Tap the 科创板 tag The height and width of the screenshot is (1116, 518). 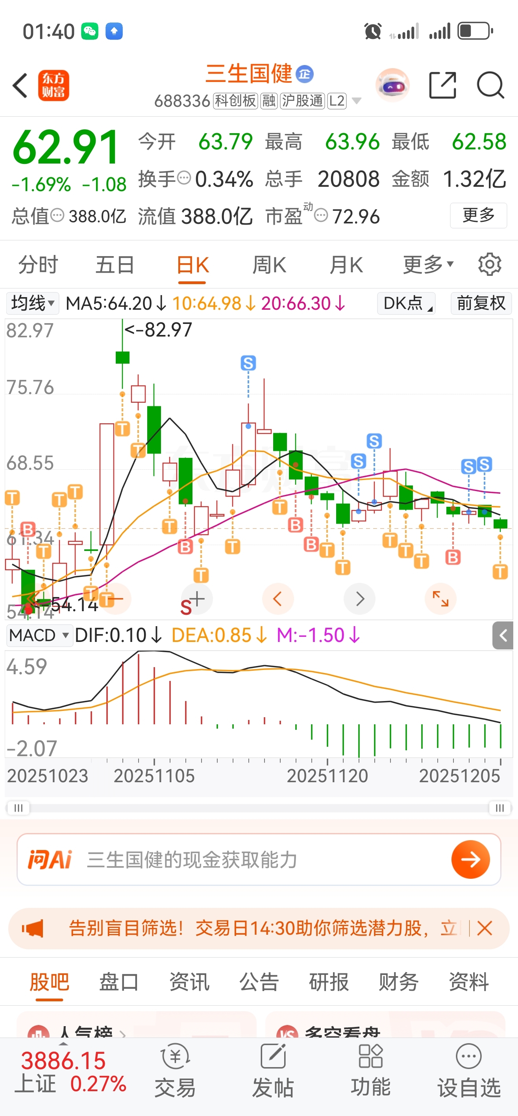pyautogui.click(x=236, y=101)
